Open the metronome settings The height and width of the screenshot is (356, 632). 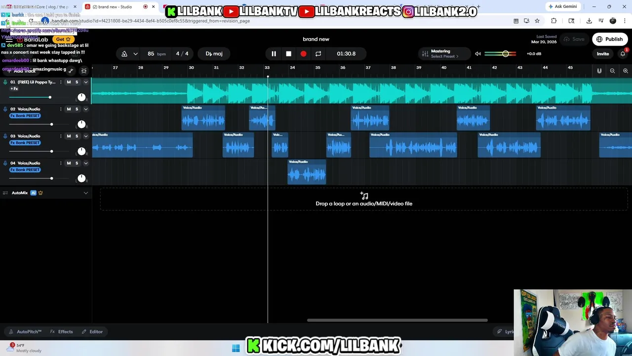[x=124, y=53]
